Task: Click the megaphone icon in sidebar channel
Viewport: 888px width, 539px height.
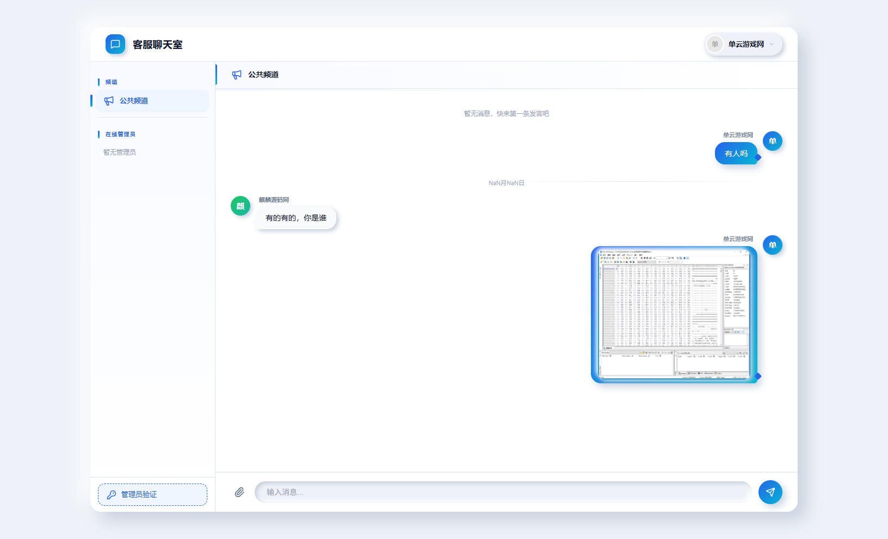Action: (x=109, y=101)
